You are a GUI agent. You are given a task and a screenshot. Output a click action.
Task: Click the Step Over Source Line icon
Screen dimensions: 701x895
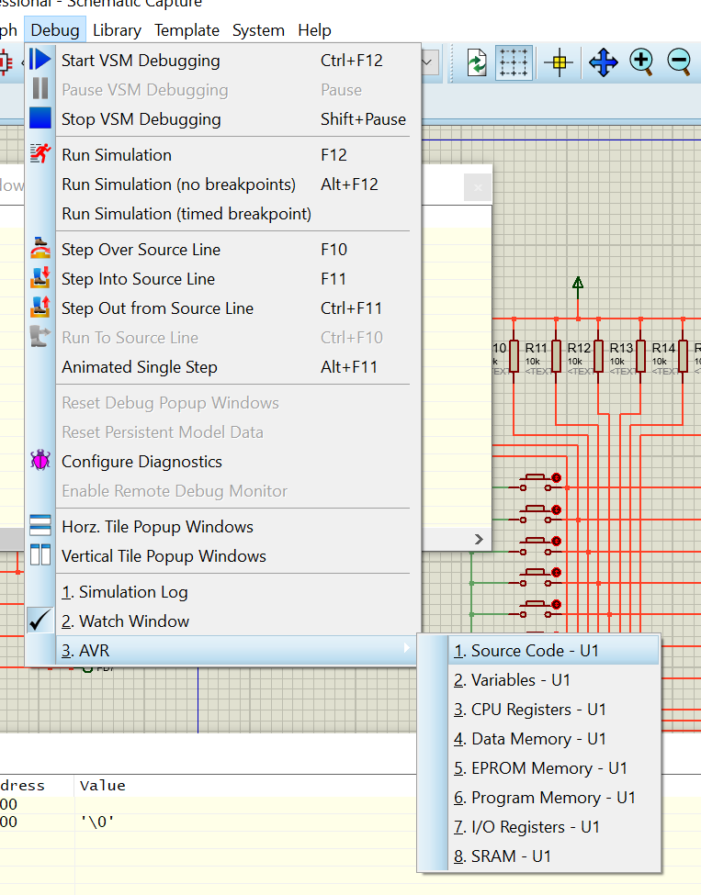(40, 249)
